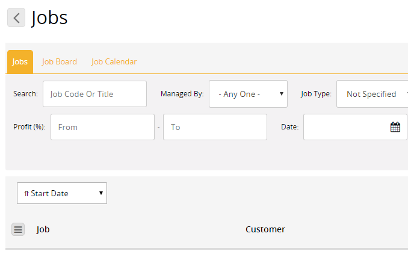Open the list column menu icon

pyautogui.click(x=18, y=229)
